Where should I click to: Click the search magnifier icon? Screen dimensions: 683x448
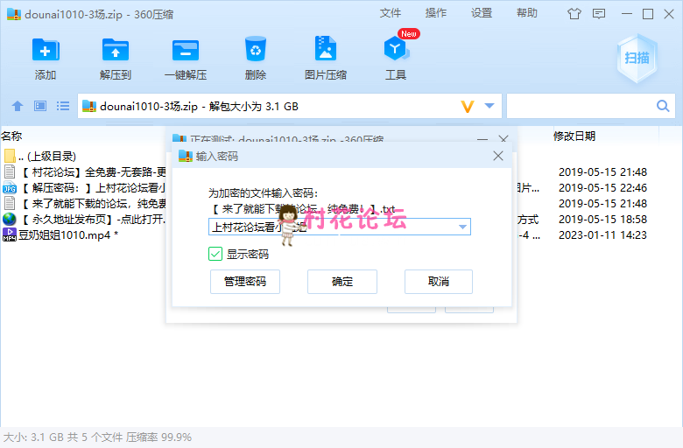(663, 106)
